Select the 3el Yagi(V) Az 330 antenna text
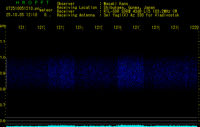The image size is (200, 127). point(141,15)
